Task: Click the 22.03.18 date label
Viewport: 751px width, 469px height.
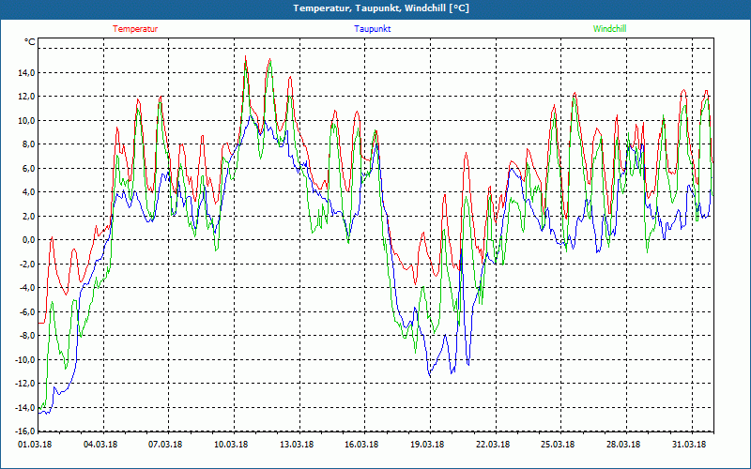Action: point(493,445)
